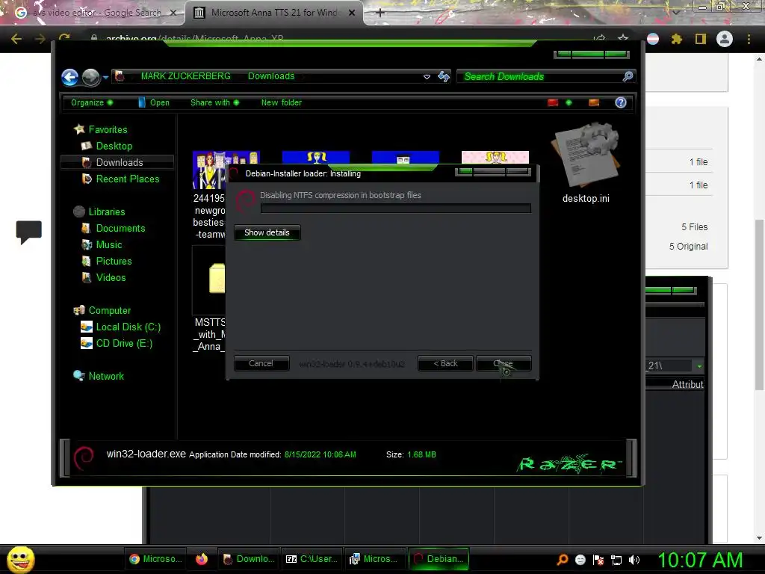Click Cancel in the Debian installer
This screenshot has height=574, width=765.
point(261,363)
